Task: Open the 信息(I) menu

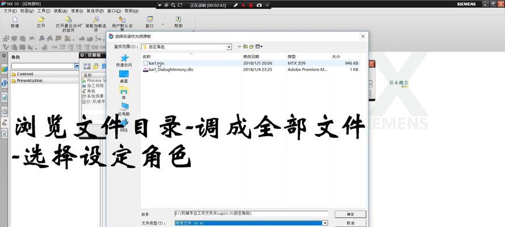Action: tap(77, 11)
